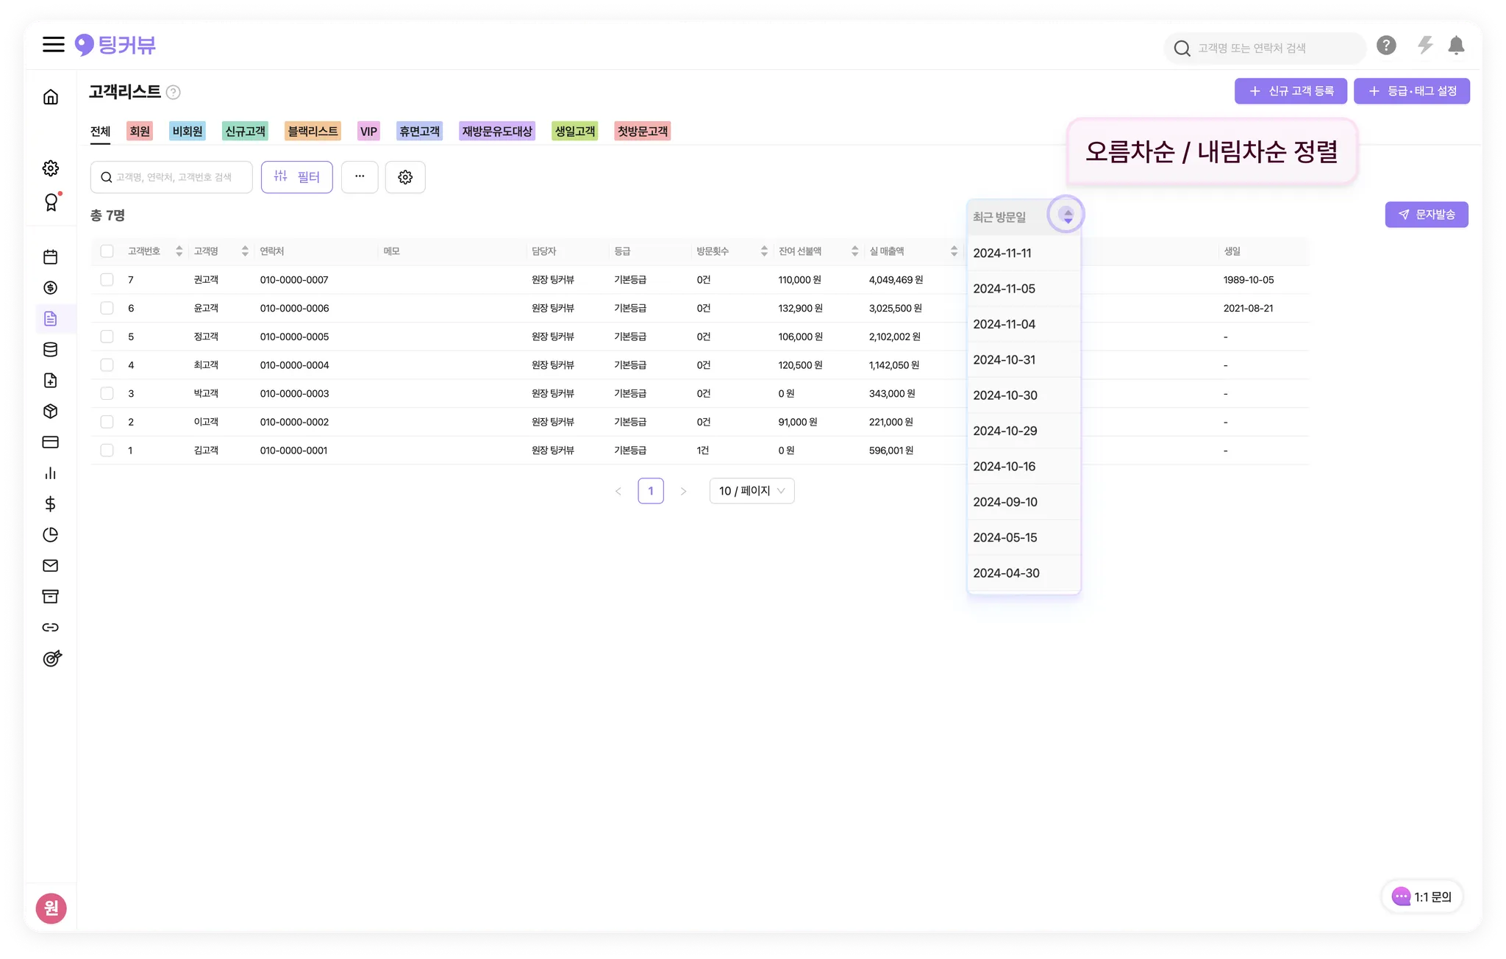Open the mail envelope sidebar icon
1506x959 pixels.
[51, 566]
